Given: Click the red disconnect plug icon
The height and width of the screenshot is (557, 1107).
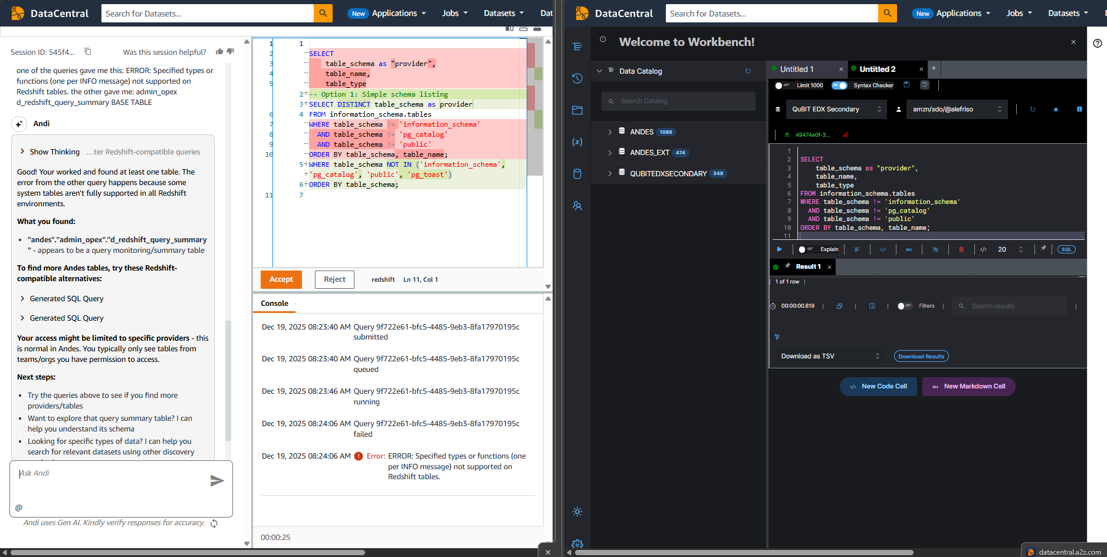Looking at the screenshot, I should (x=846, y=134).
